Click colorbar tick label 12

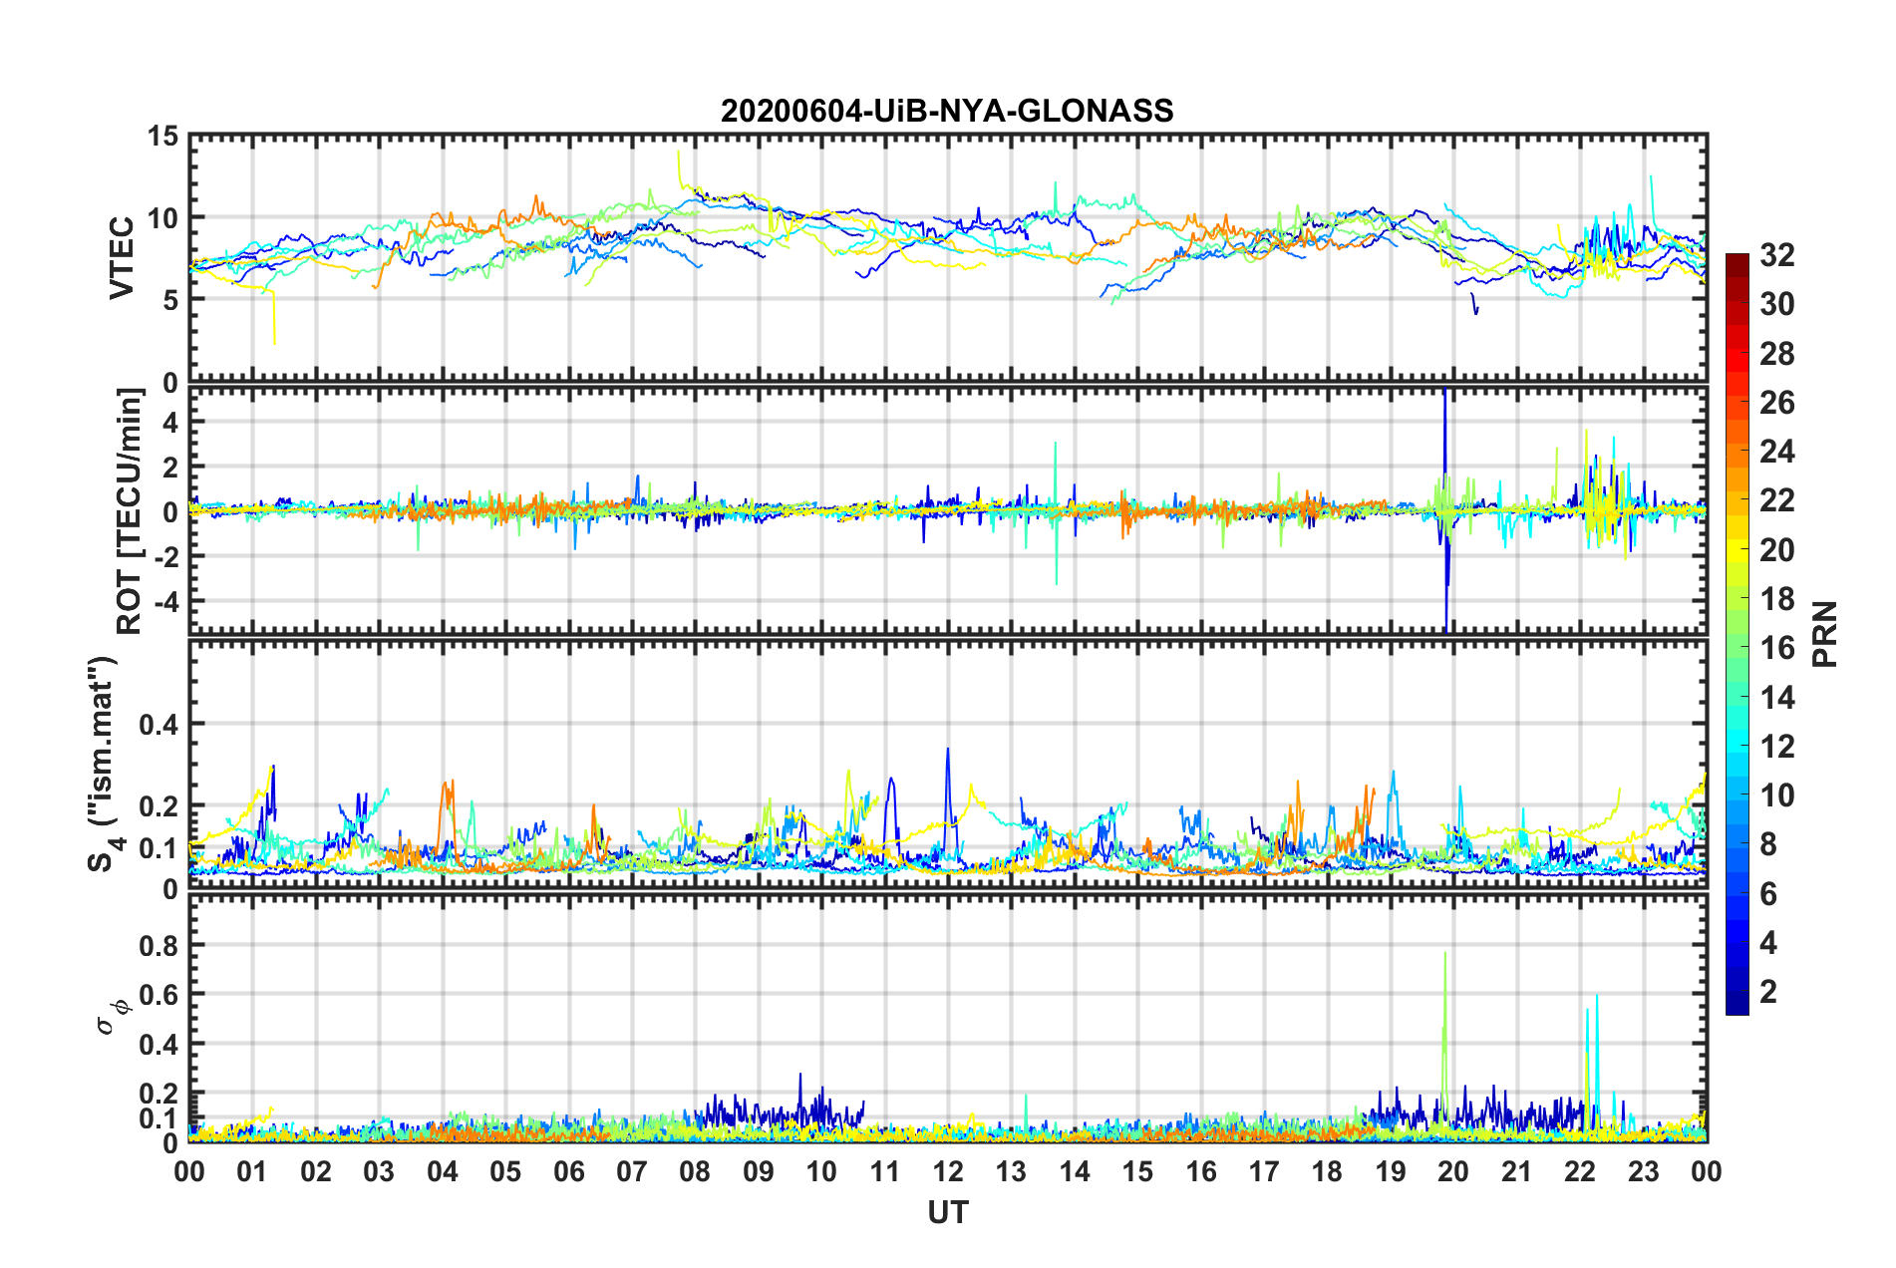pyautogui.click(x=1776, y=747)
